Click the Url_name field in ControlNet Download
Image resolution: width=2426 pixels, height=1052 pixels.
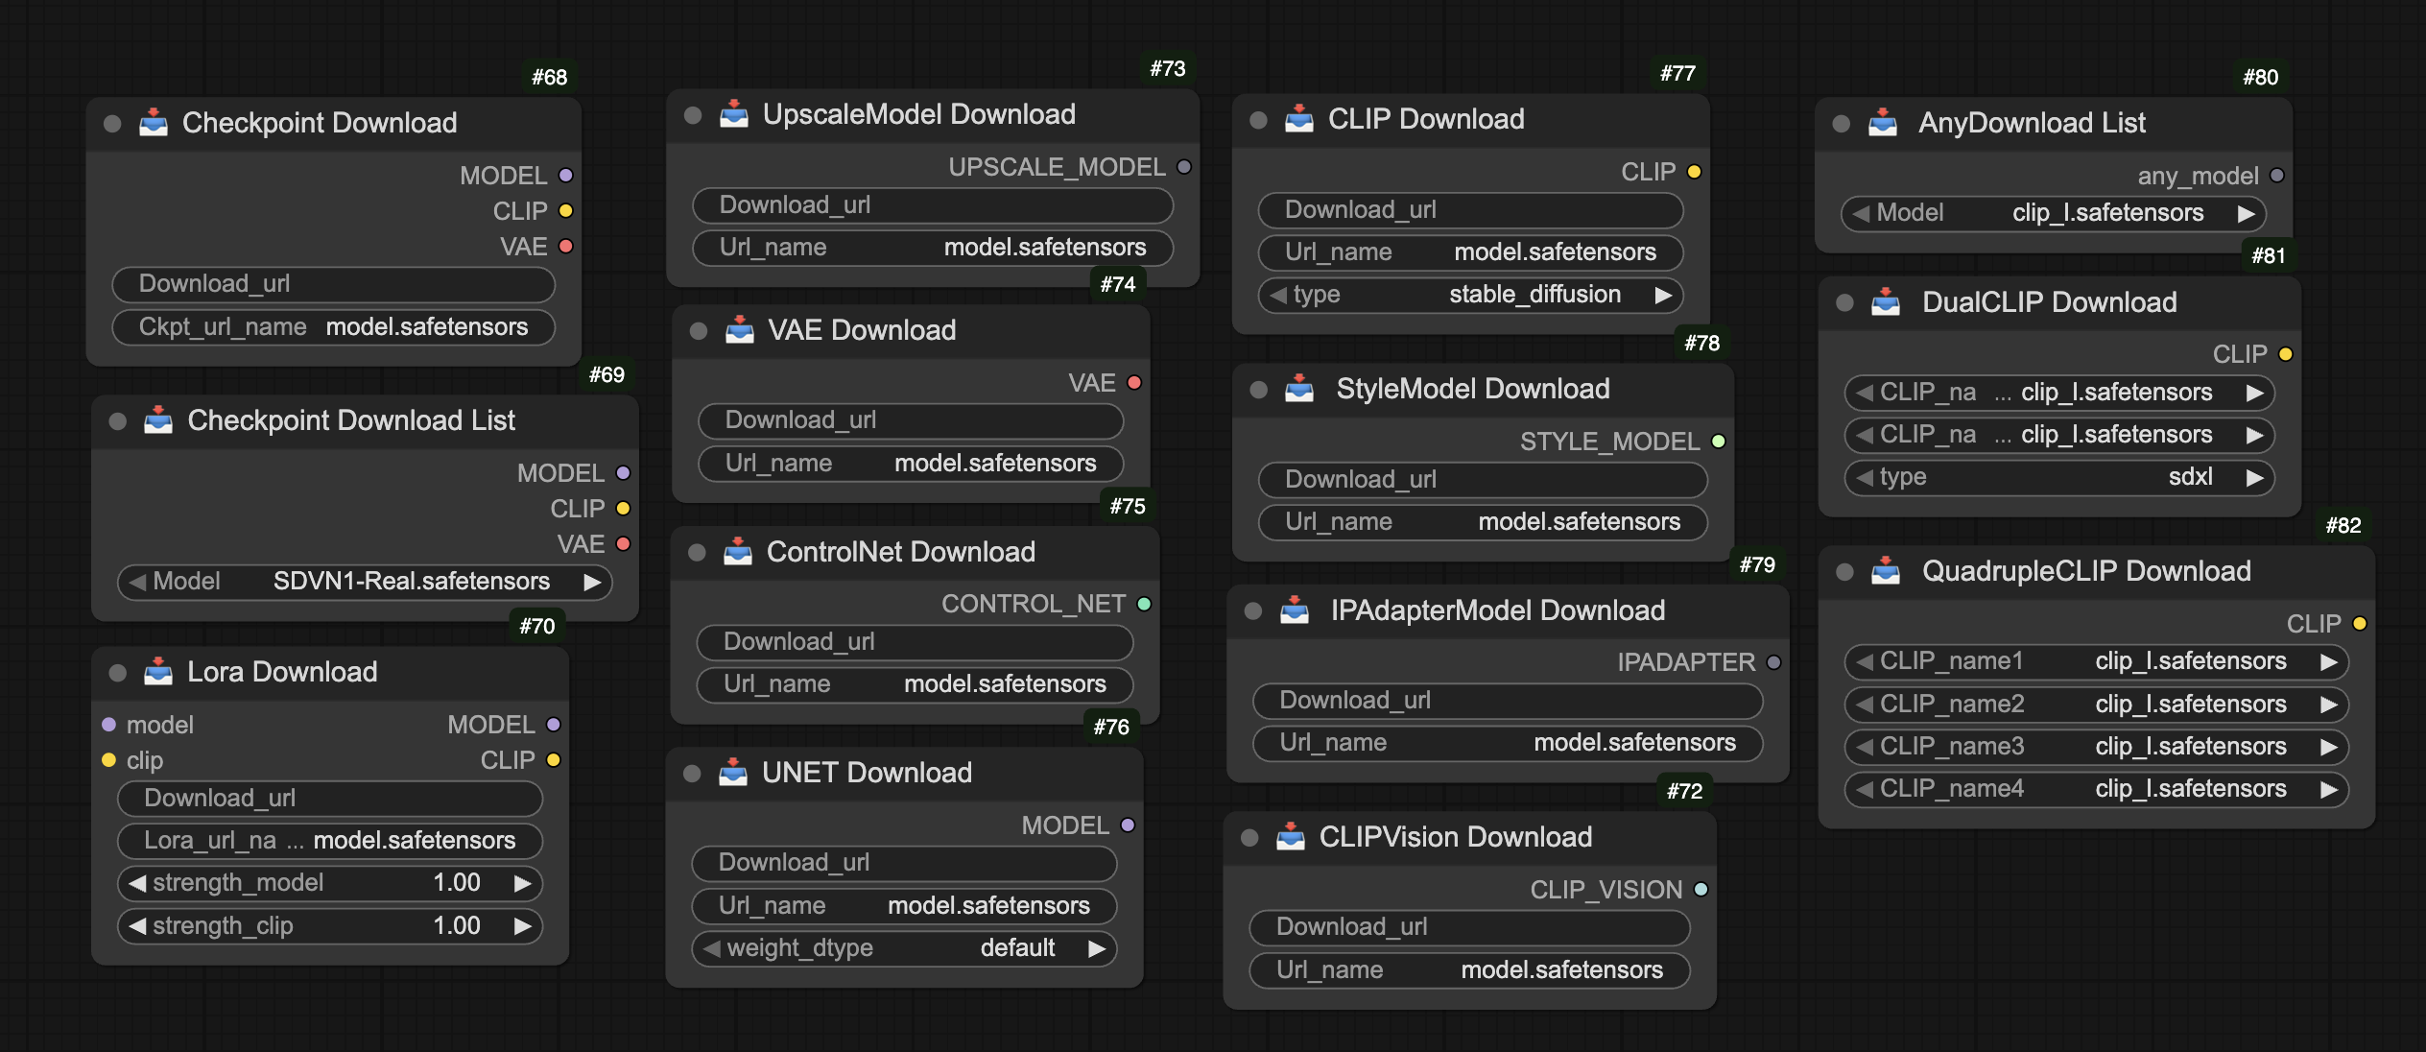coord(915,684)
